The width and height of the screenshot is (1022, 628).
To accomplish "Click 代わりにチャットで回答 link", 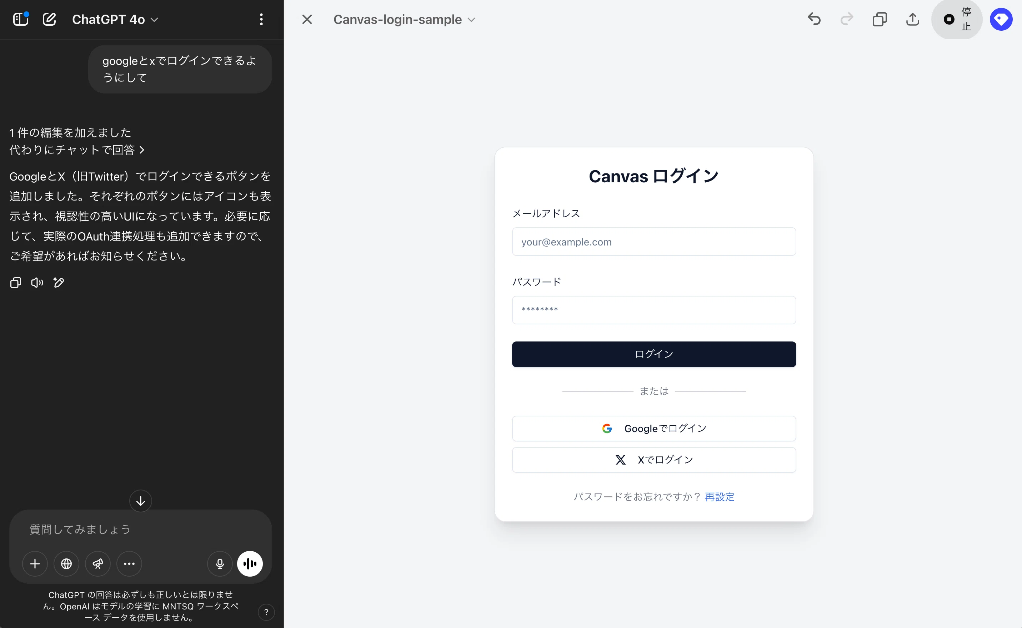I will pos(77,150).
